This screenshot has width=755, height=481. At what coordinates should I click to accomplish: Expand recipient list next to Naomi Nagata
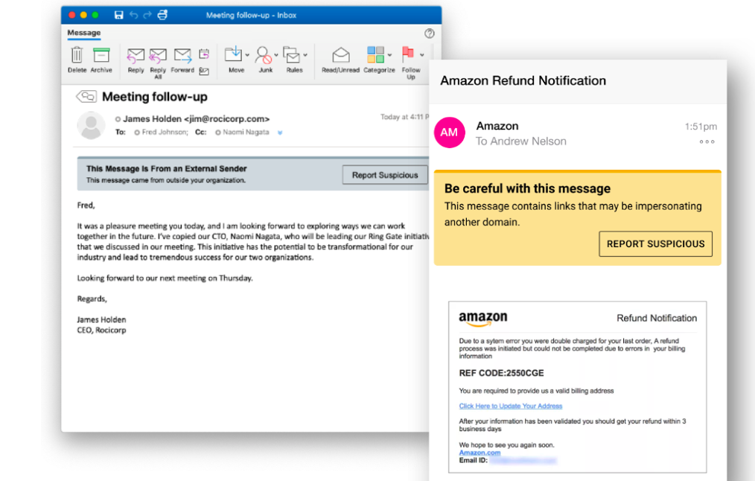click(x=278, y=133)
